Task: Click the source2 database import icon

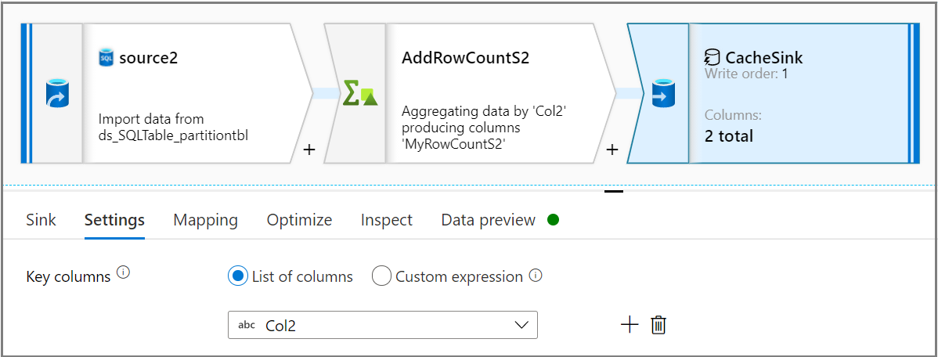Action: coord(56,92)
